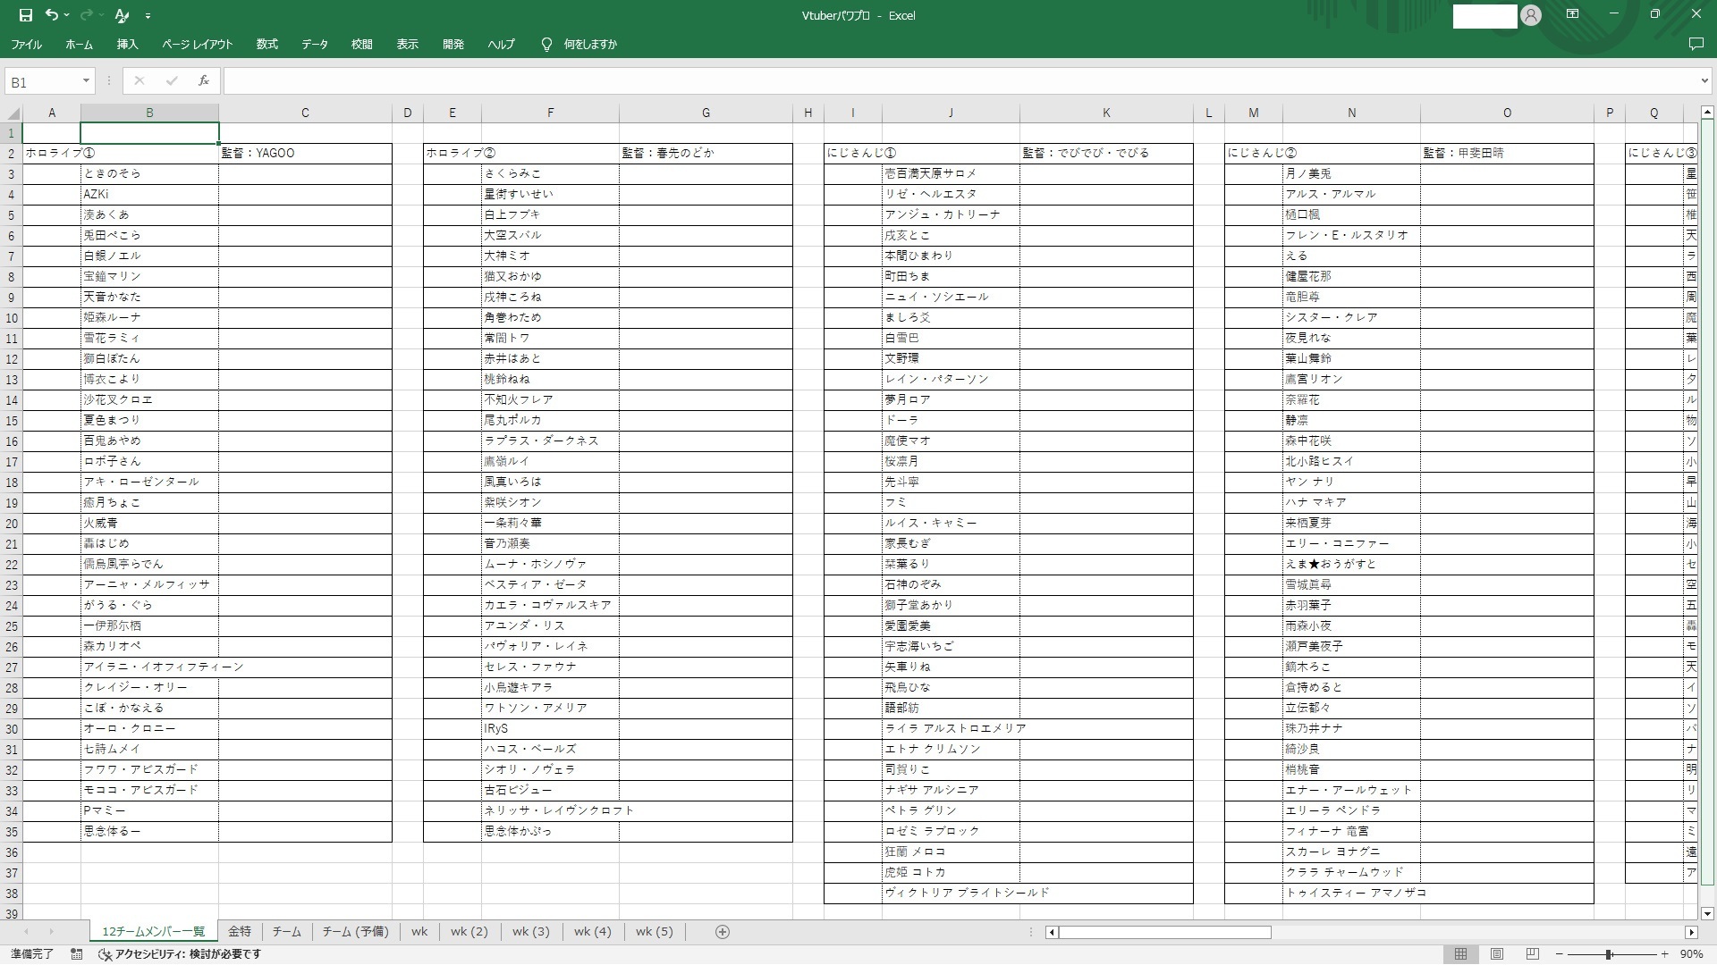Switch to the チーム sheet tab
This screenshot has height=965, width=1717.
coord(287,932)
